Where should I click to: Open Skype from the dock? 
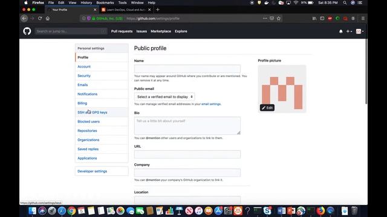[267, 211]
